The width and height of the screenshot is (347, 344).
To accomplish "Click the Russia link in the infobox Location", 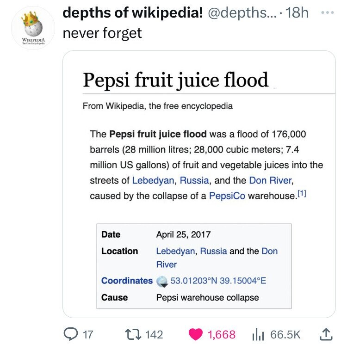I will pyautogui.click(x=213, y=251).
